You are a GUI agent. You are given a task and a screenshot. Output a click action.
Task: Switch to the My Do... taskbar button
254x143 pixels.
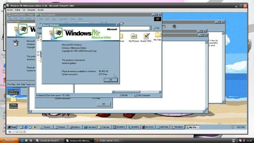click(x=192, y=127)
